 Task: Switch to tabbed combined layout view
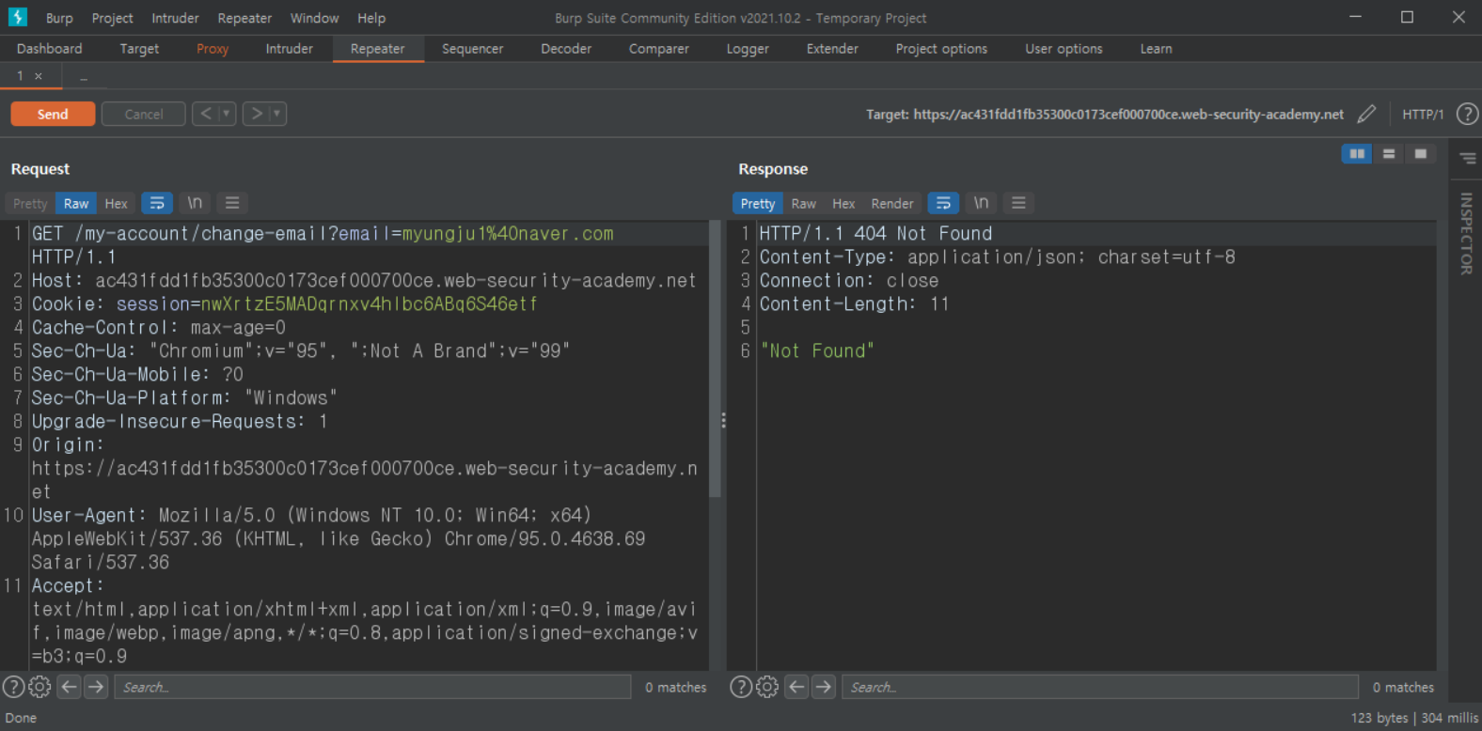coord(1421,154)
